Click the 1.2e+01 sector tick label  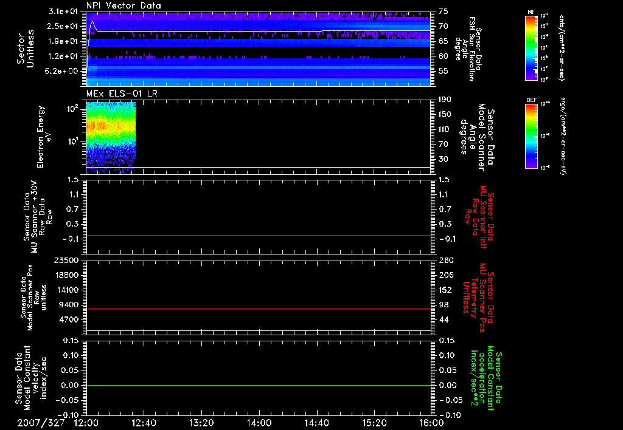pyautogui.click(x=63, y=56)
